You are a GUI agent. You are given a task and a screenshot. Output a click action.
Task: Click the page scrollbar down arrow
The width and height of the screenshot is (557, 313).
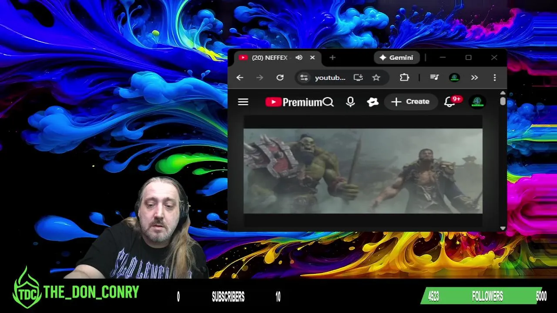pos(503,228)
